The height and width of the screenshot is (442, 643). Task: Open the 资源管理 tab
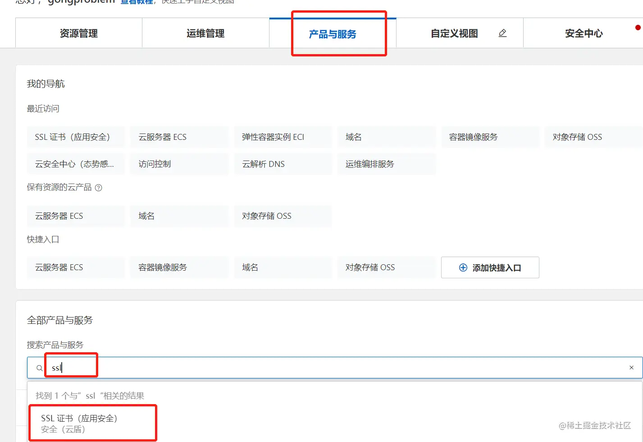tap(79, 33)
